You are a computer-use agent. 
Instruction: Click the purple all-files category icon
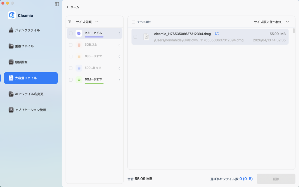coord(79,33)
